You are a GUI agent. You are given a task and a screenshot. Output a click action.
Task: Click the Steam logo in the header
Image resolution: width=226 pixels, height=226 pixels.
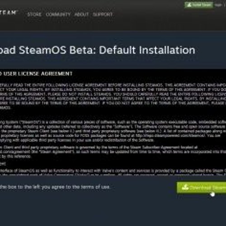tap(8, 13)
